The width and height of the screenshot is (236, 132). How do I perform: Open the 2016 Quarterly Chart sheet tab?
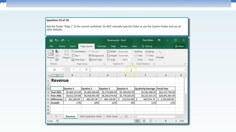(91, 117)
